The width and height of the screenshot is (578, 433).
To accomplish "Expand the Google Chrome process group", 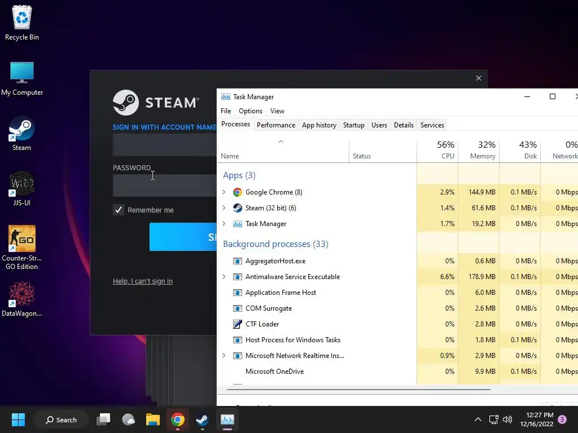I will click(x=224, y=192).
